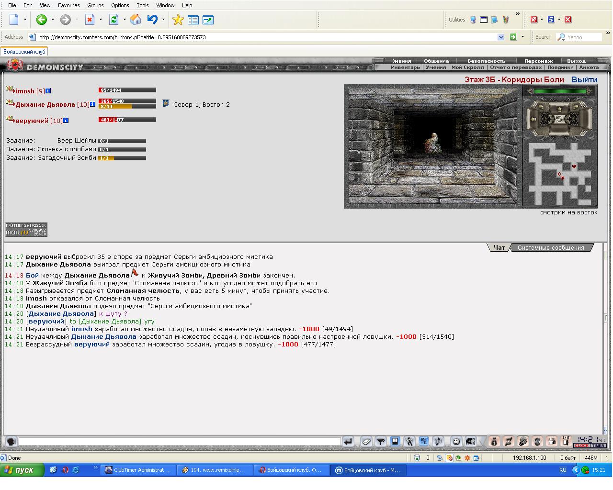Open the Знания menu button
Screen dimensions: 613x490
coord(401,61)
